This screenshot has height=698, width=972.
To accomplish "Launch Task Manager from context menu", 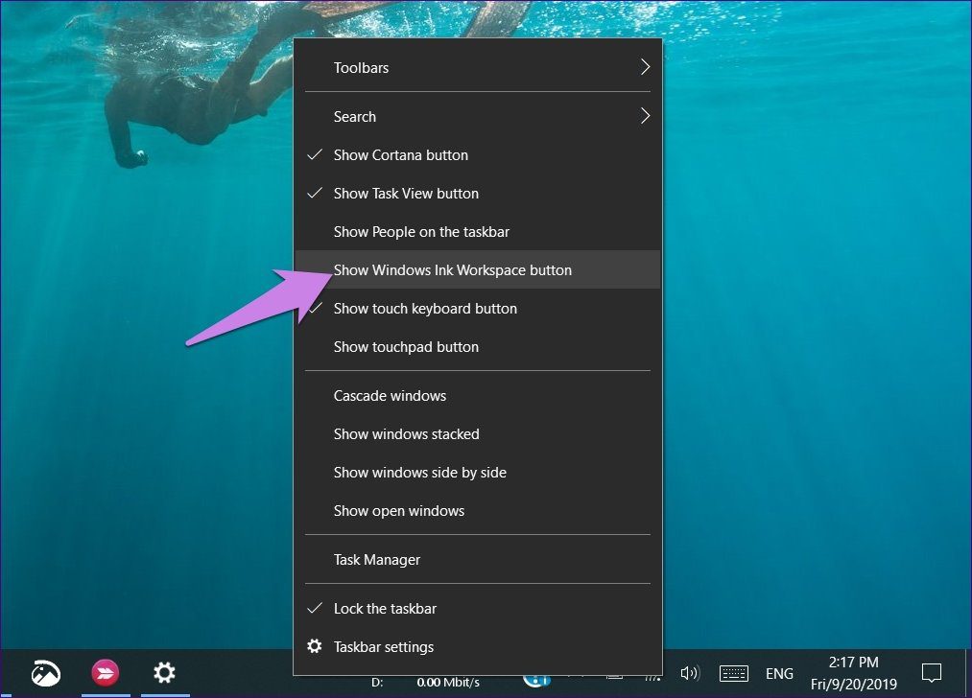I will tap(477, 560).
